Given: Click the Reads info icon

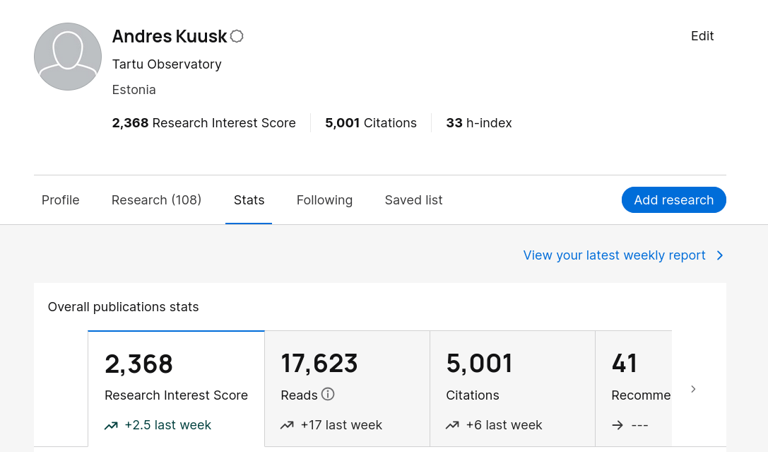Looking at the screenshot, I should pyautogui.click(x=328, y=394).
